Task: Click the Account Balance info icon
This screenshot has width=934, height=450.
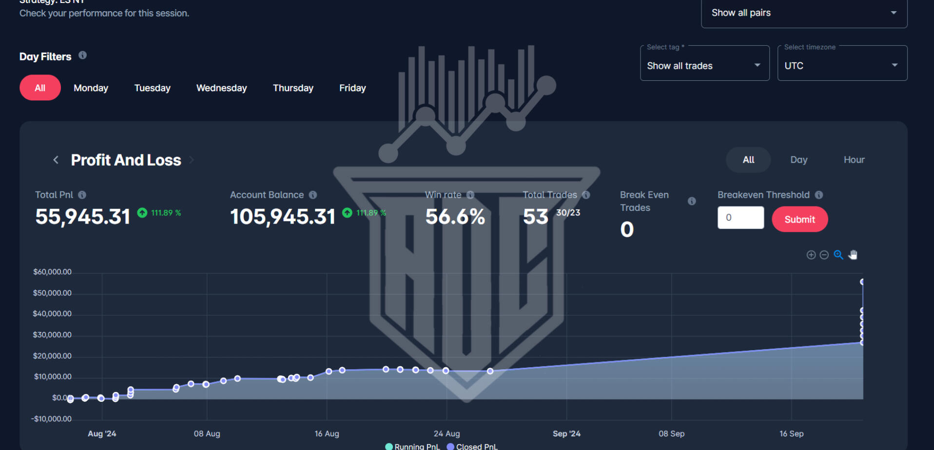Action: 313,195
